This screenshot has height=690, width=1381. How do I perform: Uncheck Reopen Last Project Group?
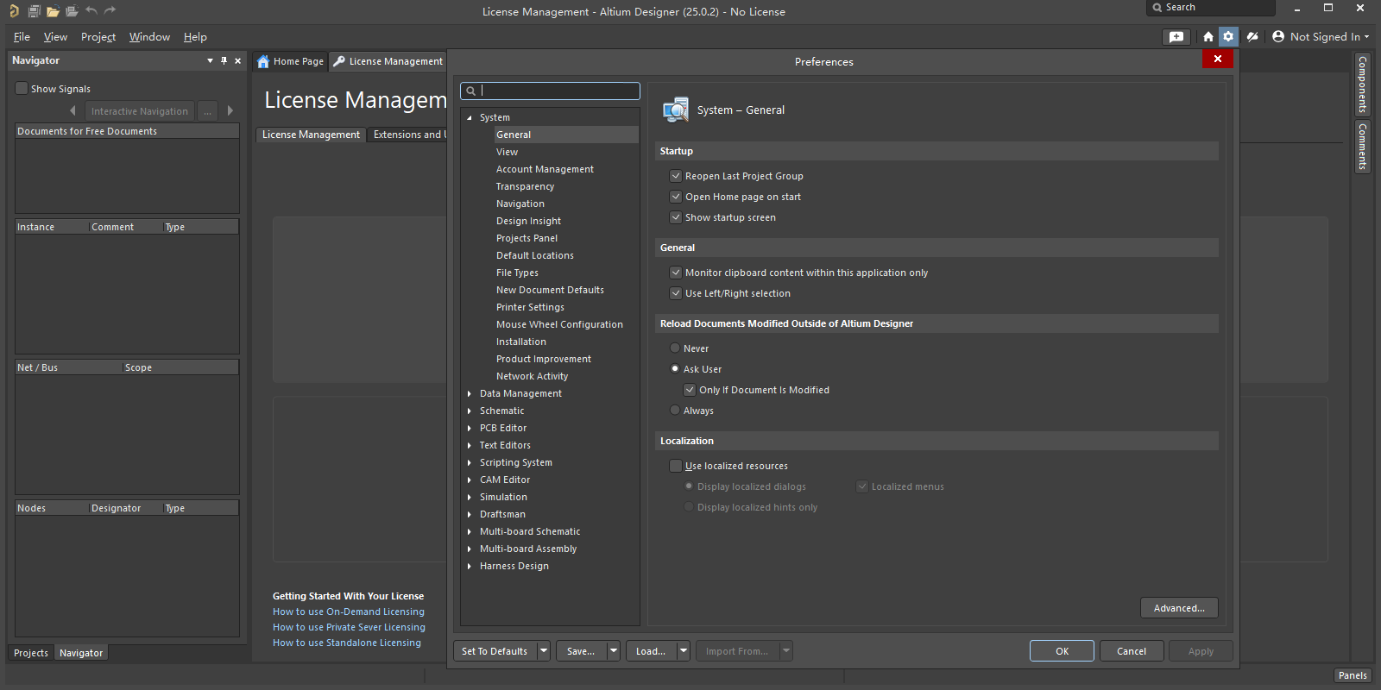click(676, 176)
